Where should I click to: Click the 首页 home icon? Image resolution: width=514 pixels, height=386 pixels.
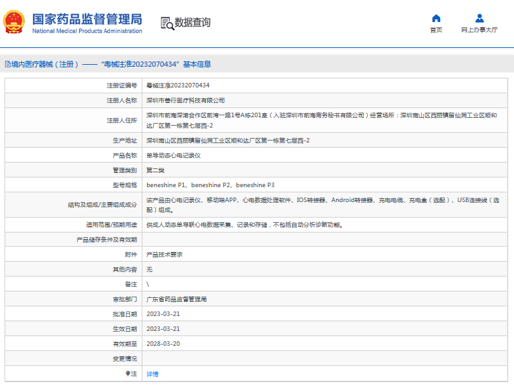[x=436, y=18]
